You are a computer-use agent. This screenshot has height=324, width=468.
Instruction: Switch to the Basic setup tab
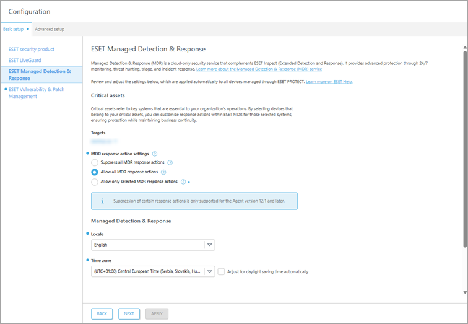pos(16,29)
